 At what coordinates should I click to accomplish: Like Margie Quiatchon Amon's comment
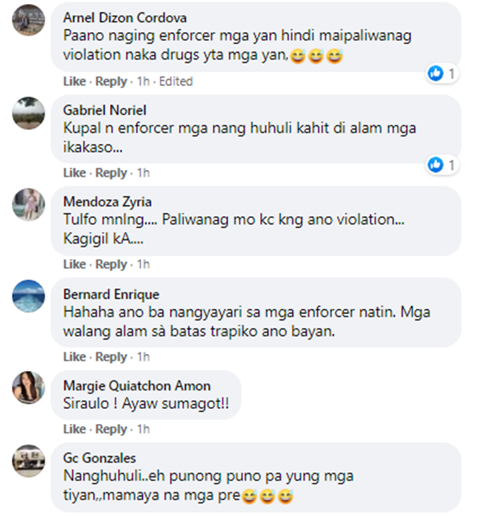pyautogui.click(x=74, y=430)
